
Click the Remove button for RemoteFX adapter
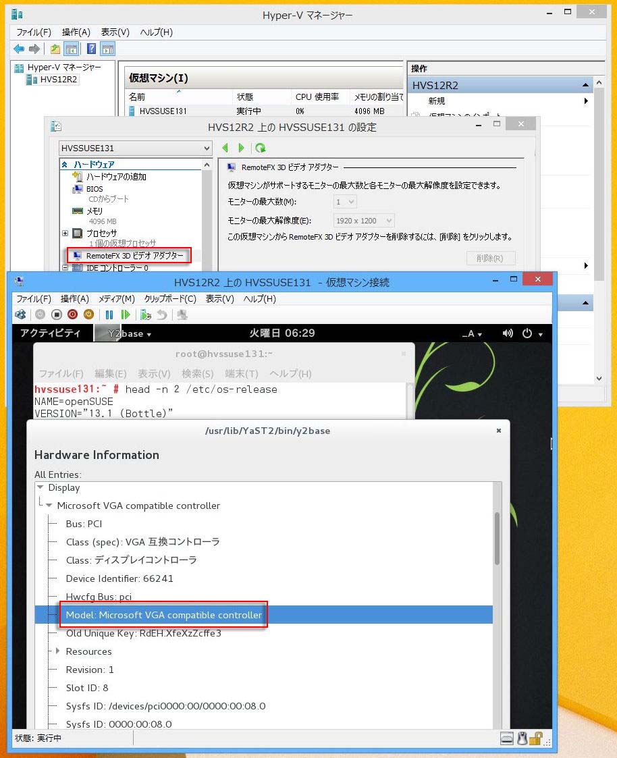click(x=491, y=258)
